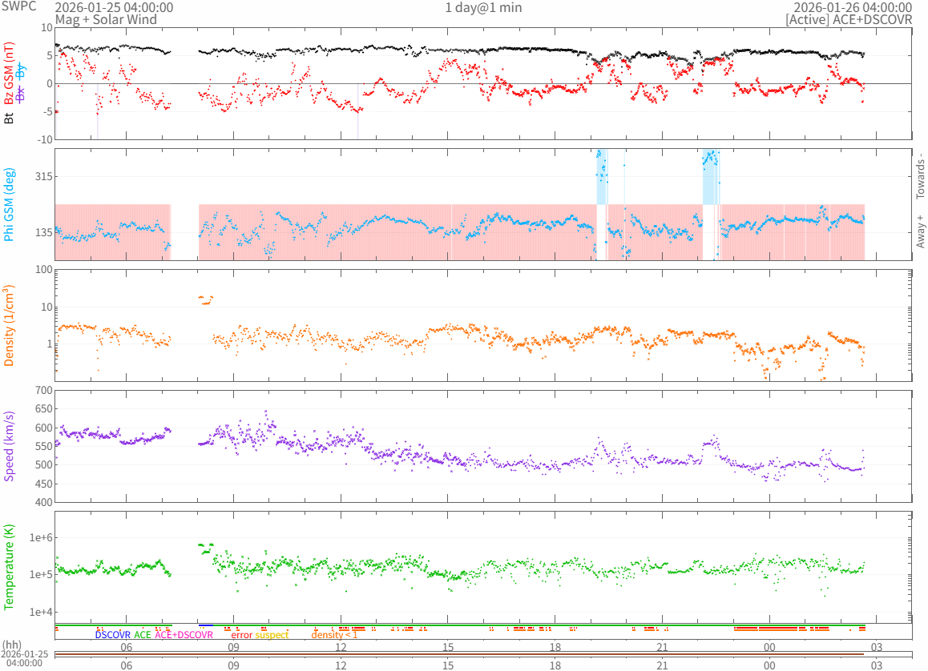Toggle the Bx series legend label
Screen dimensions: 928x671
(x=21, y=94)
